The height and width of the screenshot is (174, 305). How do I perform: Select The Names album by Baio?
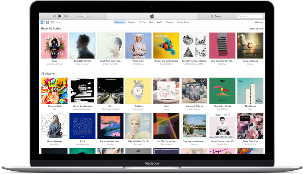[250, 91]
